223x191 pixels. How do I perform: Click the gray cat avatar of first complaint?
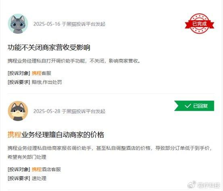point(18,24)
